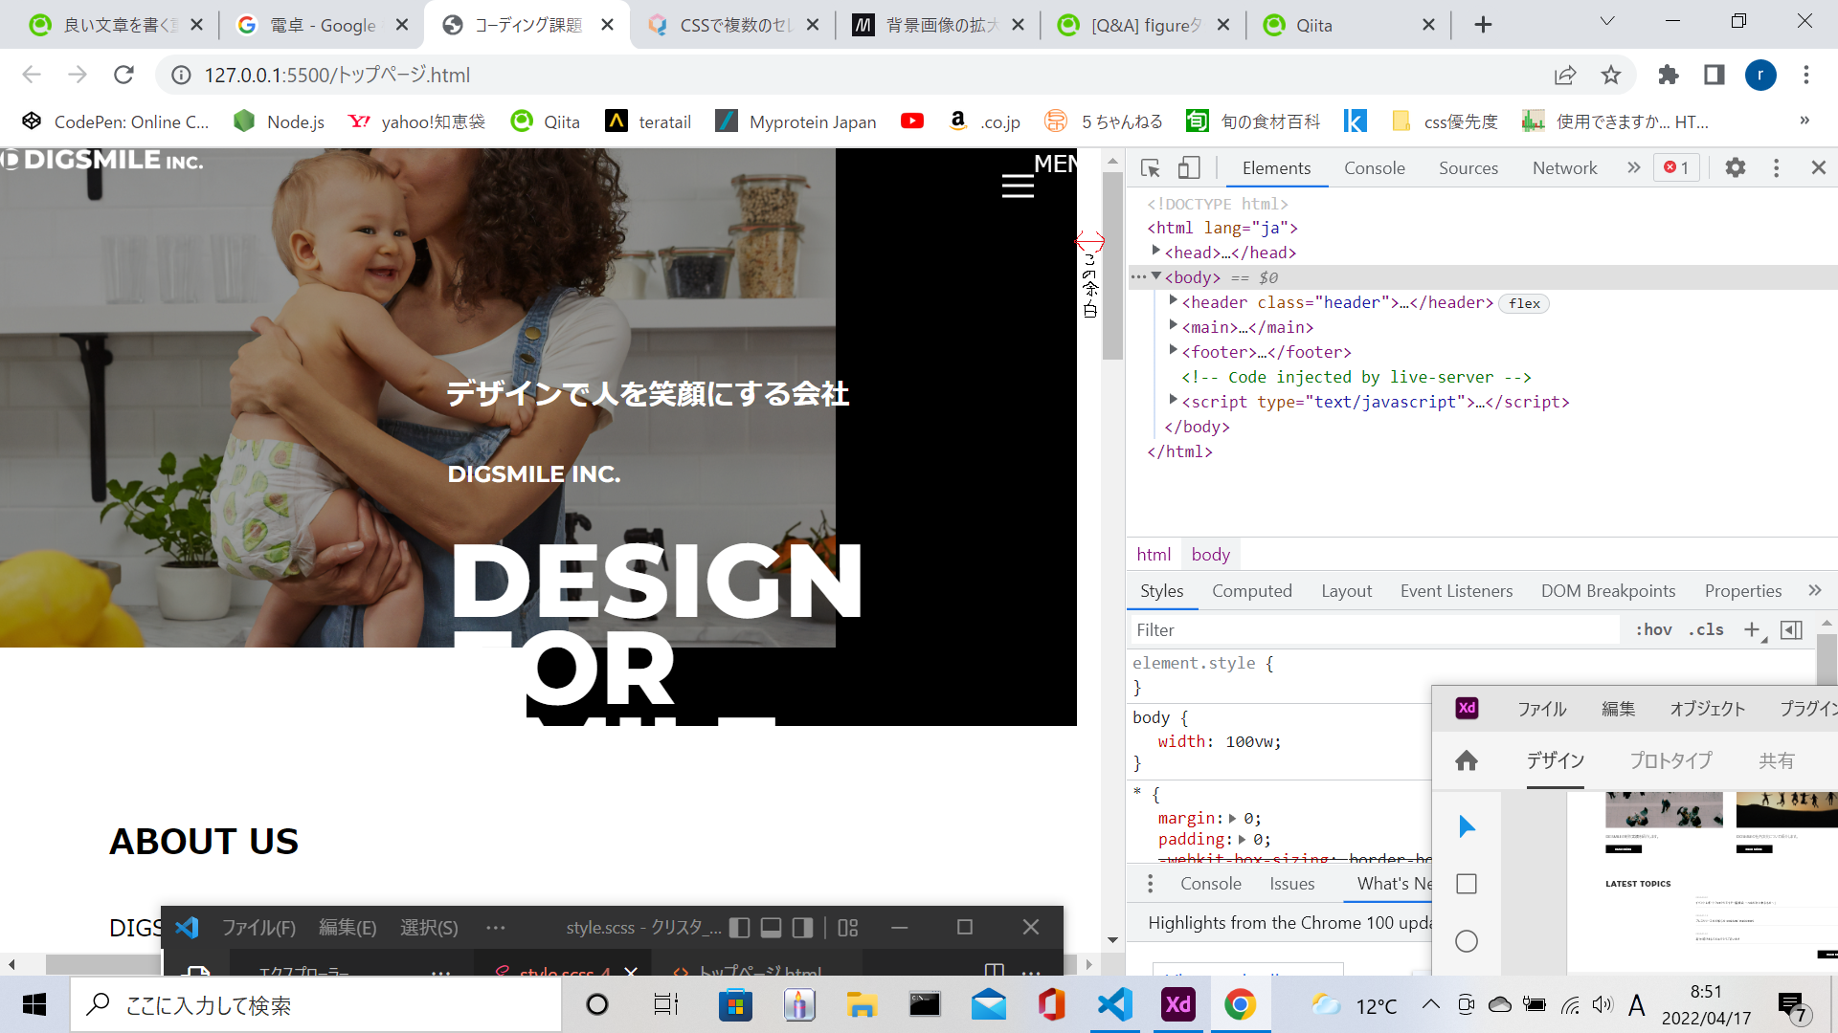1838x1033 pixels.
Task: Switch to プロトタイプ mode in Adobe XD
Action: 1670,760
